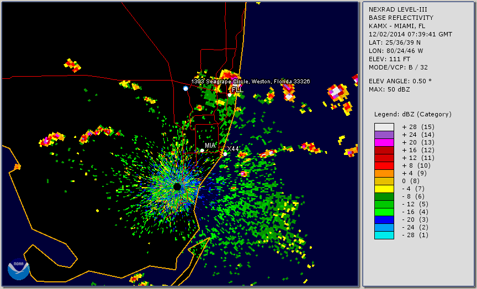Click the NEXRAD LEVEL-III title text

[397, 10]
